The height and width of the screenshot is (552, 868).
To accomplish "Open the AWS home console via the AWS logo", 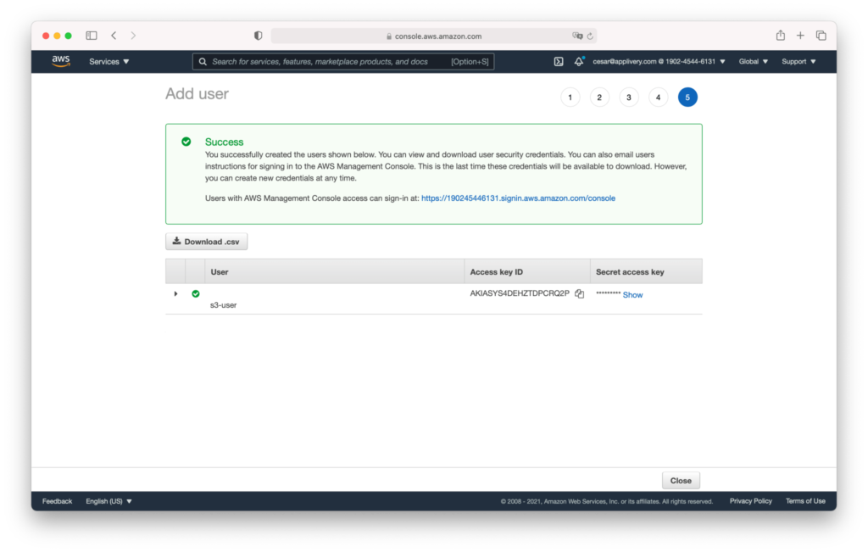I will [59, 61].
